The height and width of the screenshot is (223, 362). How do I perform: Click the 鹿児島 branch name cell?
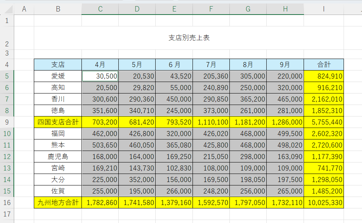(x=58, y=157)
